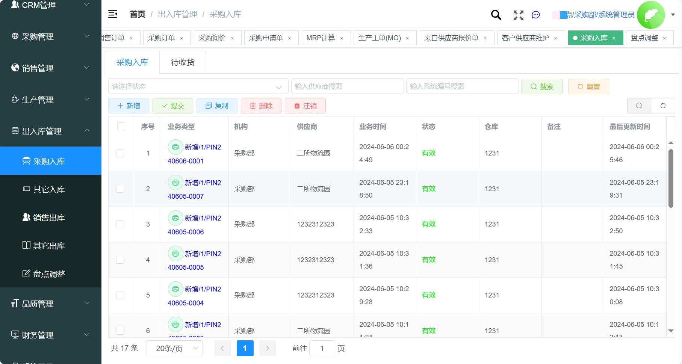Switch to the 待收货 tab

(x=183, y=62)
